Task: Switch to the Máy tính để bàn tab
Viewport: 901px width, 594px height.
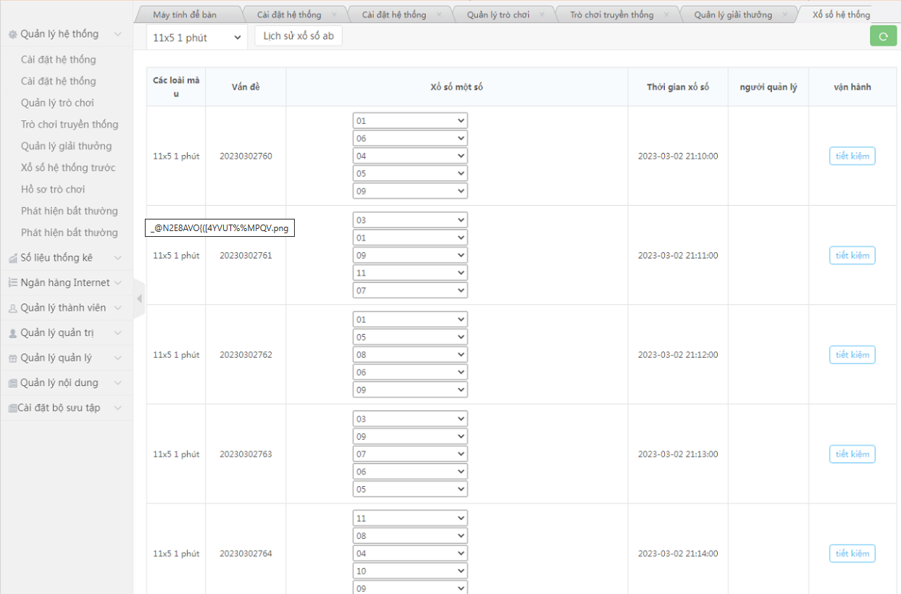Action: (185, 14)
